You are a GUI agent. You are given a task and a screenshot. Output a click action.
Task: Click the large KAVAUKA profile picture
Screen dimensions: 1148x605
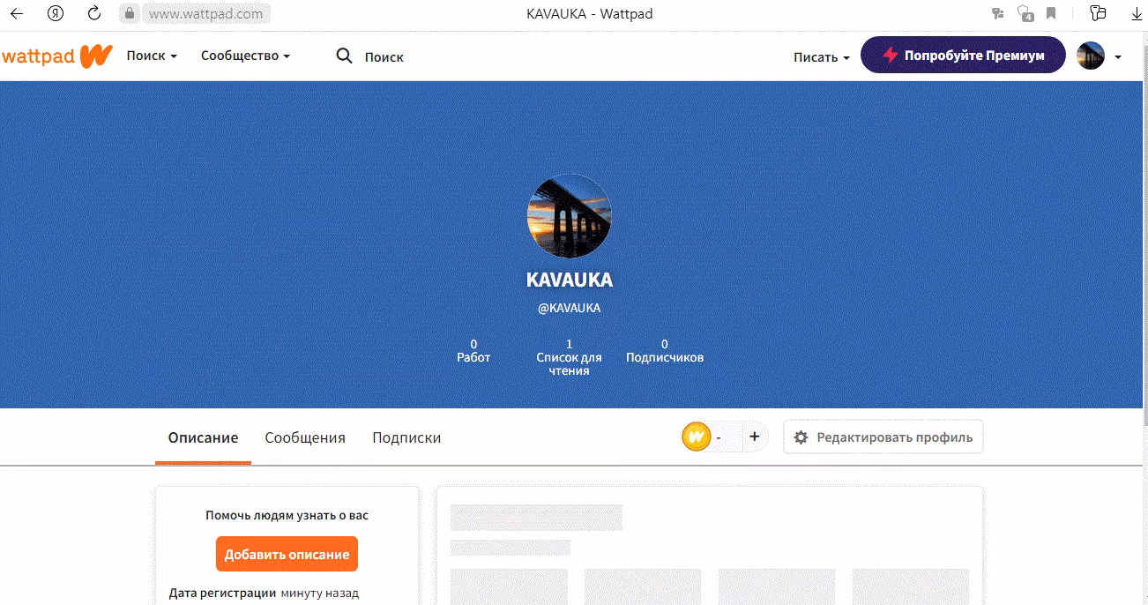click(x=569, y=216)
